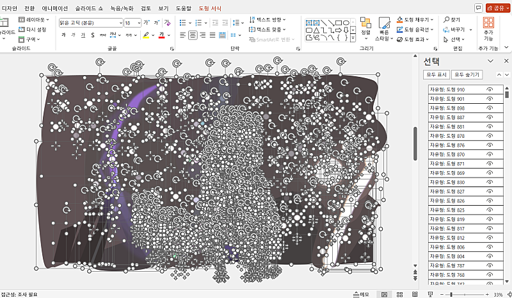This screenshot has height=298, width=512.
Task: Click the 찾기 find icon
Action: coord(451,20)
